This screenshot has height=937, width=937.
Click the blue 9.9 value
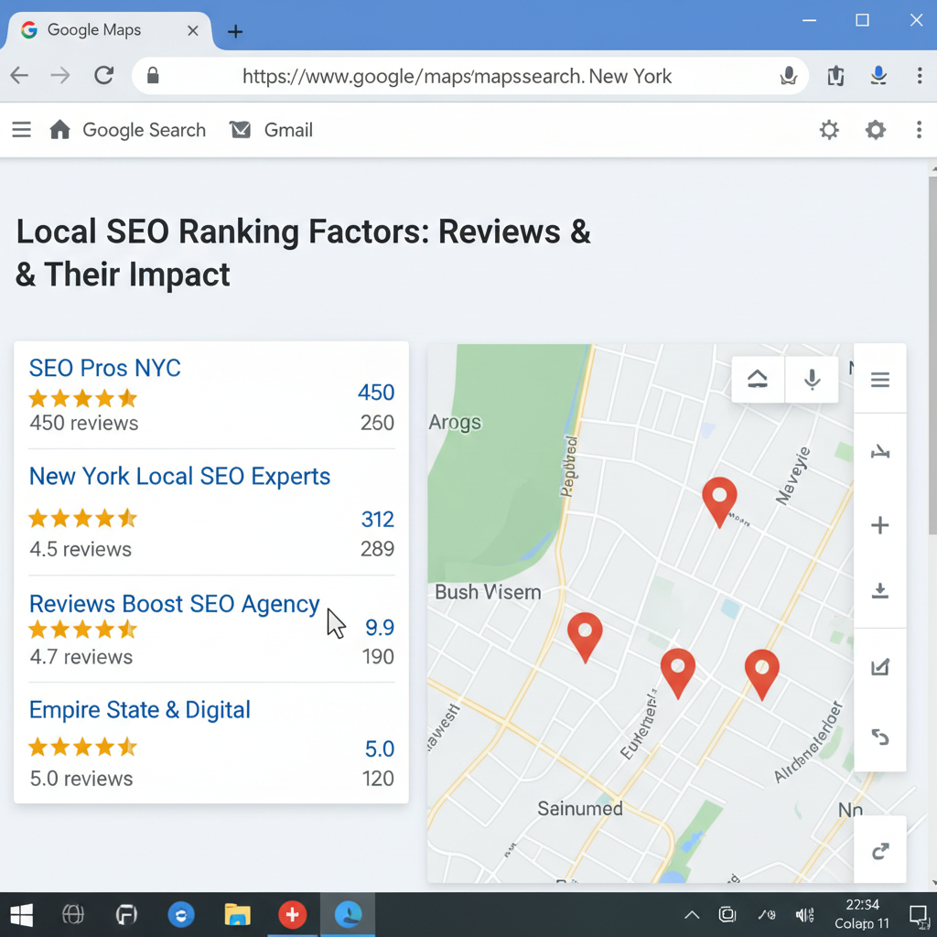[x=380, y=628]
